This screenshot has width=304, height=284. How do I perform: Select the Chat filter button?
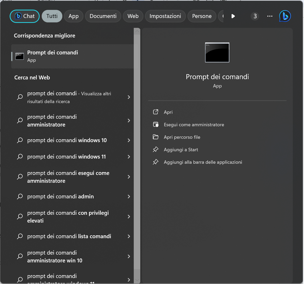pyautogui.click(x=25, y=16)
